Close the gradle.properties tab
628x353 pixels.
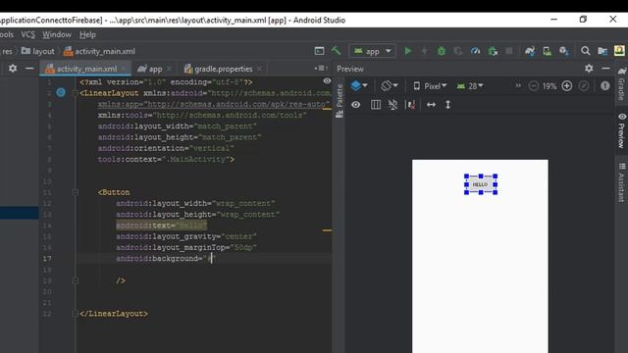(260, 69)
